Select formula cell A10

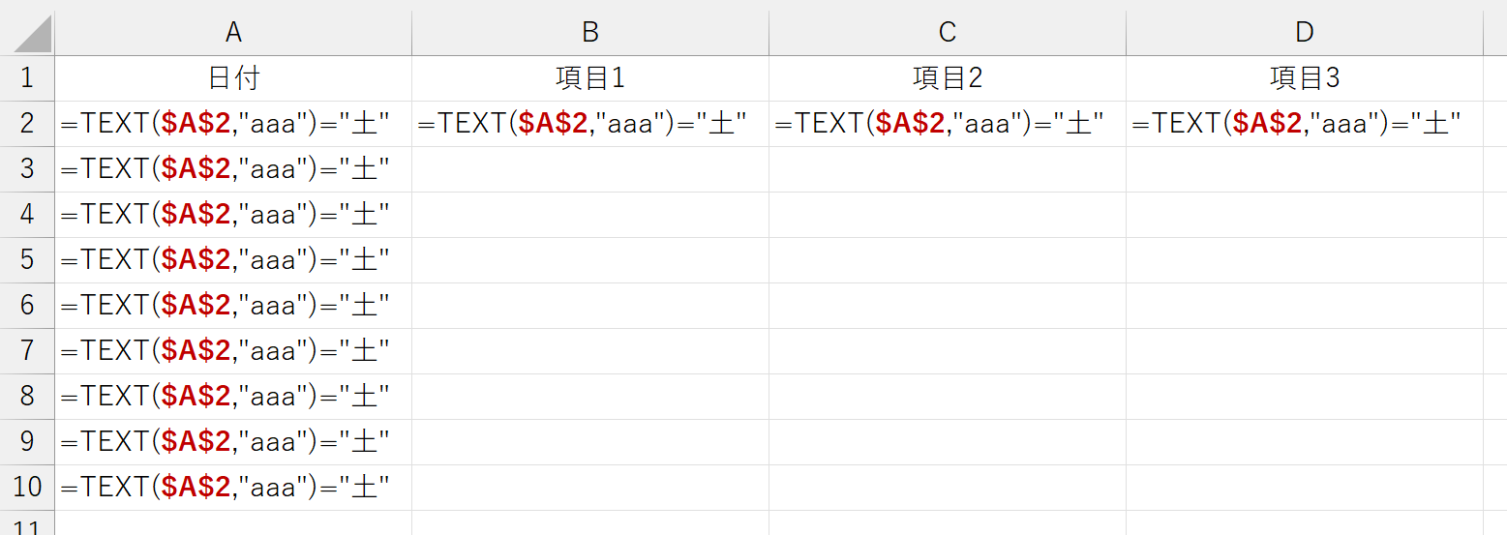click(233, 488)
